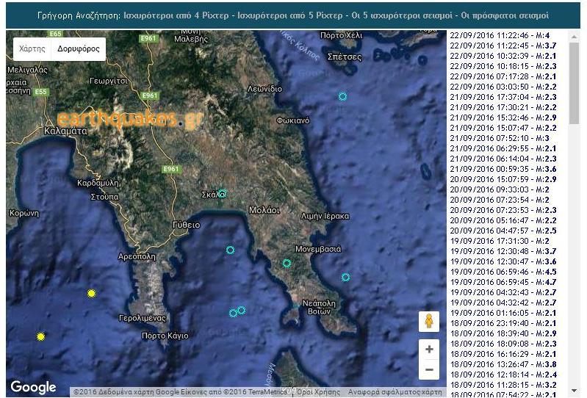Open the Όροι Χρήσης map link
The height and width of the screenshot is (398, 587).
pos(317,392)
